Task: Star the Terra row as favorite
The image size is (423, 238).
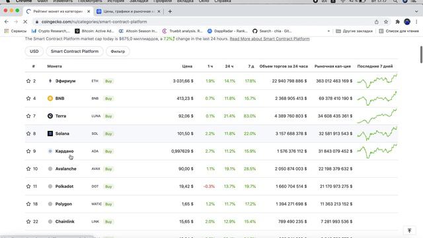Action: coord(28,116)
